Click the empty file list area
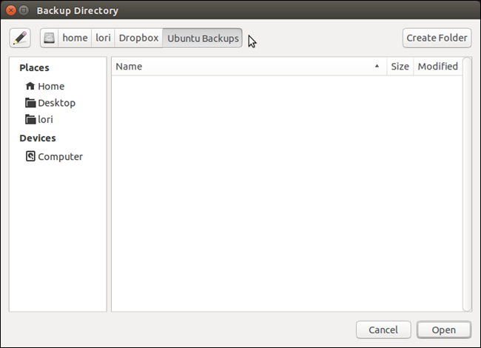 point(285,193)
